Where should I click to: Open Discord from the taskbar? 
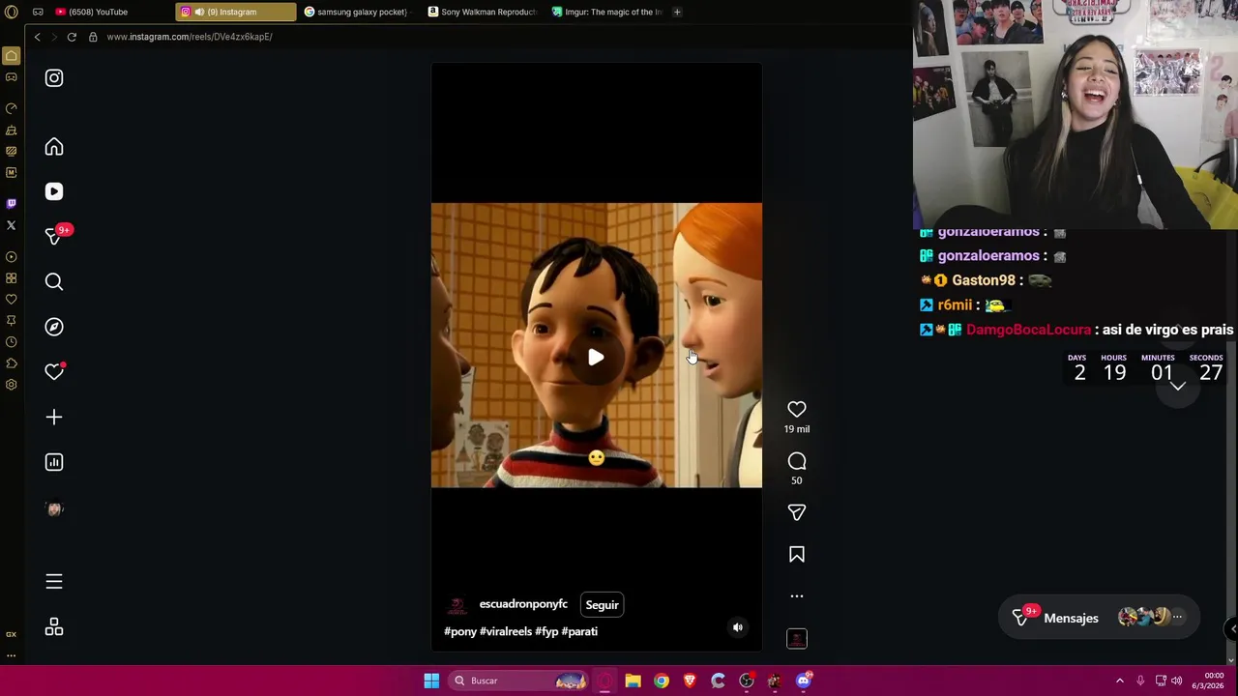(804, 681)
